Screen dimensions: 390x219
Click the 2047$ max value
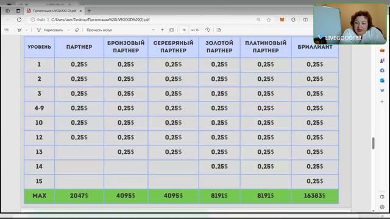[x=79, y=196]
